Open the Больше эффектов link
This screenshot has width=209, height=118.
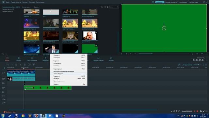coord(171,2)
